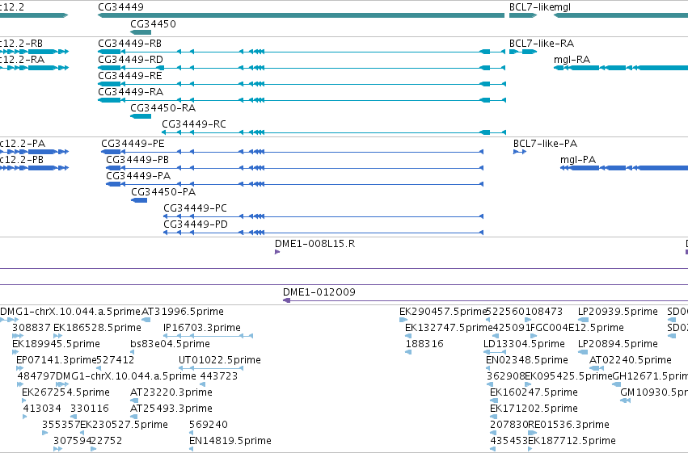
Task: Open transcript CG34449-RB
Action: 130,44
